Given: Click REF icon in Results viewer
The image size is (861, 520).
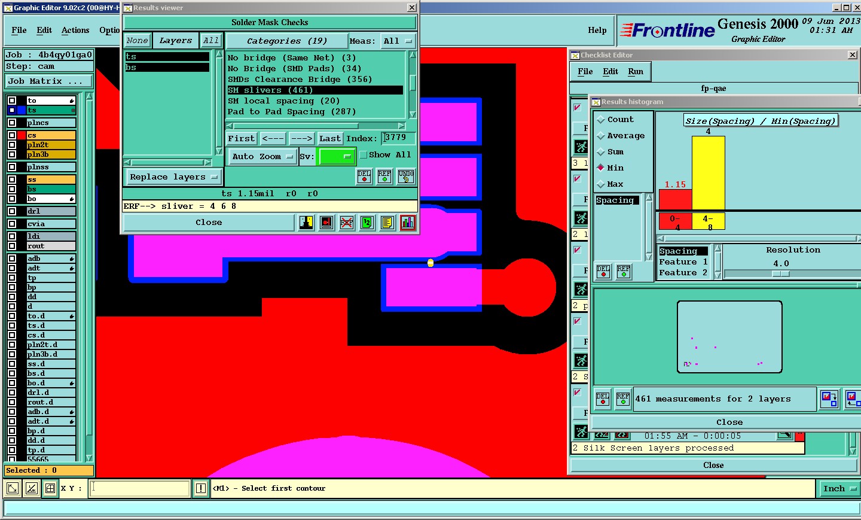Looking at the screenshot, I should (x=384, y=177).
